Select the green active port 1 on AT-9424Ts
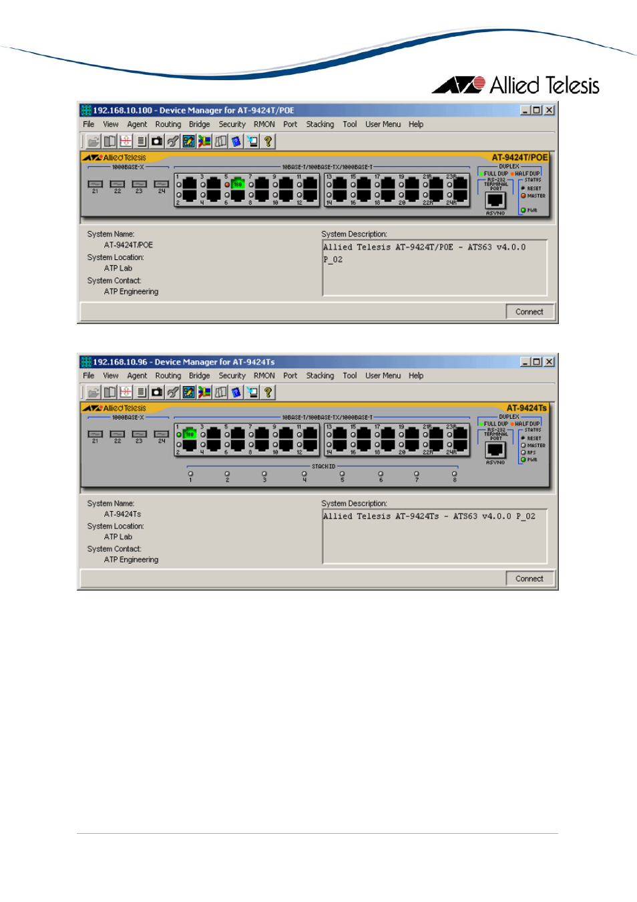 pos(190,434)
